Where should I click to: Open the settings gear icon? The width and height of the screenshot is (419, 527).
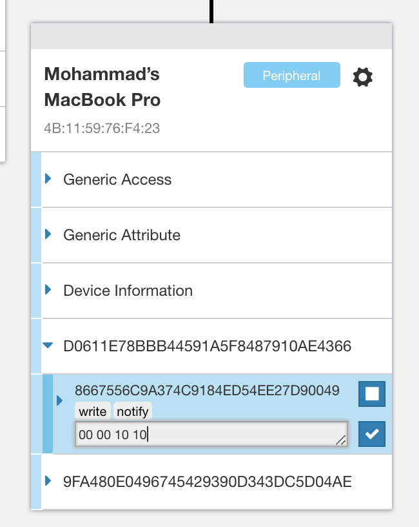(x=362, y=77)
